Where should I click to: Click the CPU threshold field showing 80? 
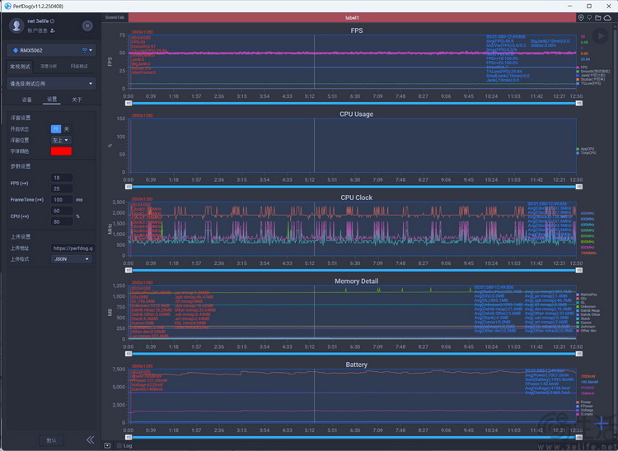(x=62, y=221)
